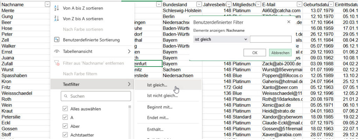The height and width of the screenshot is (139, 358).
Task: Uncheck the Achtstaetter checkbox
Action: click(65, 135)
